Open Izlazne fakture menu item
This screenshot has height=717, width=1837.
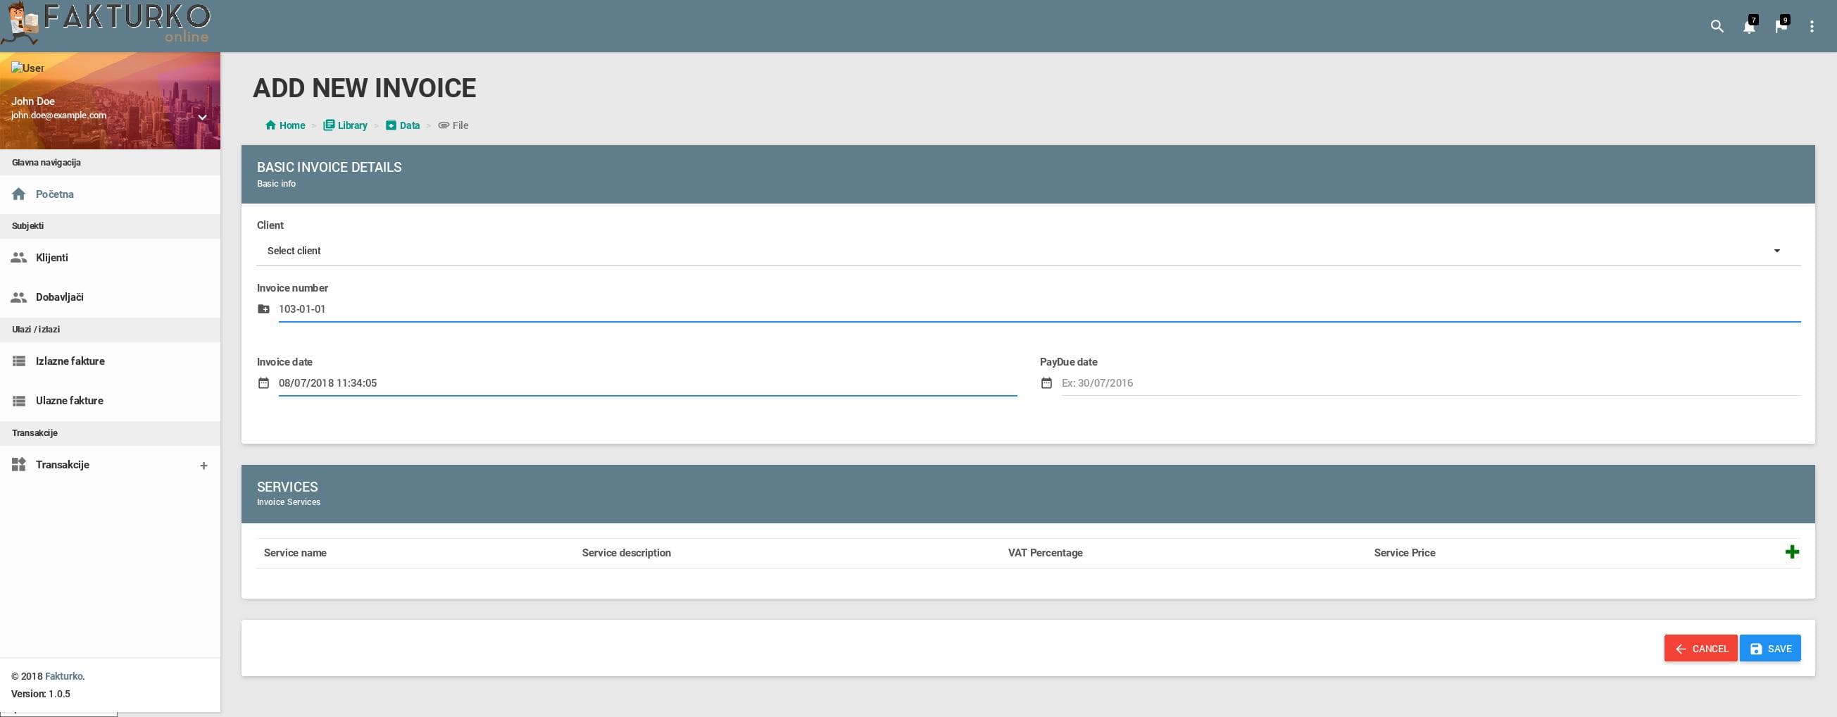[110, 361]
